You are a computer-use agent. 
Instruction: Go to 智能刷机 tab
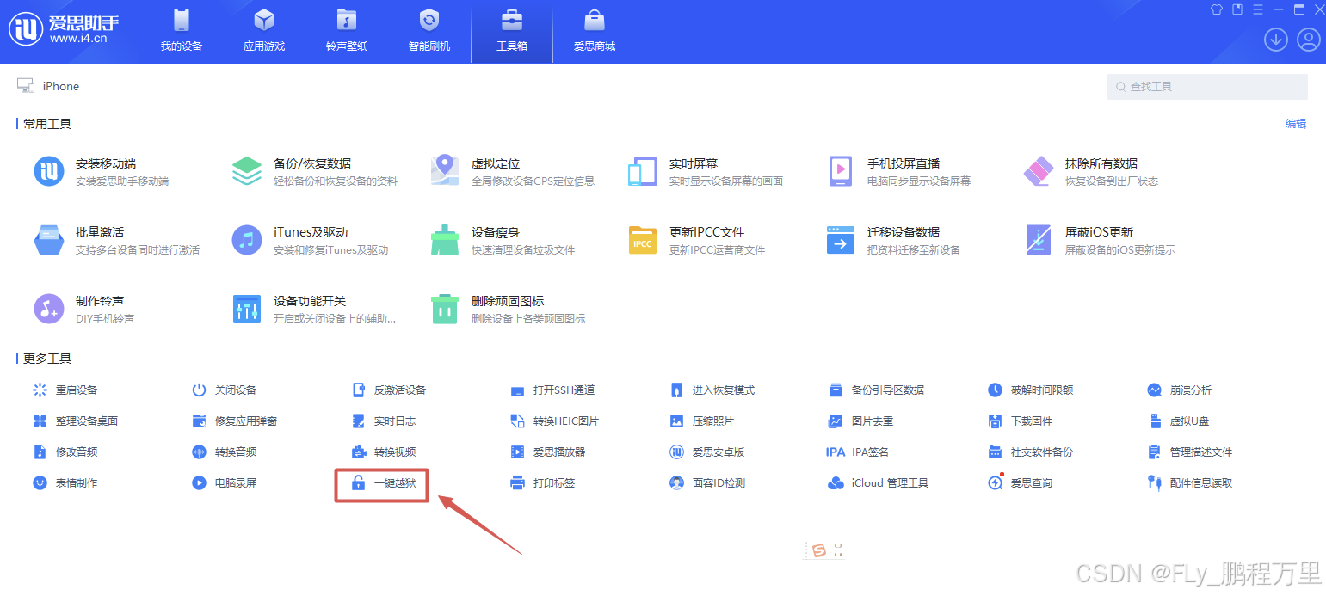(x=429, y=31)
